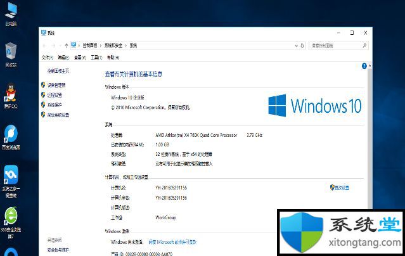The height and width of the screenshot is (256, 405).
Task: Expand chevron after System and Security breadcrumb
Action: tap(126, 46)
